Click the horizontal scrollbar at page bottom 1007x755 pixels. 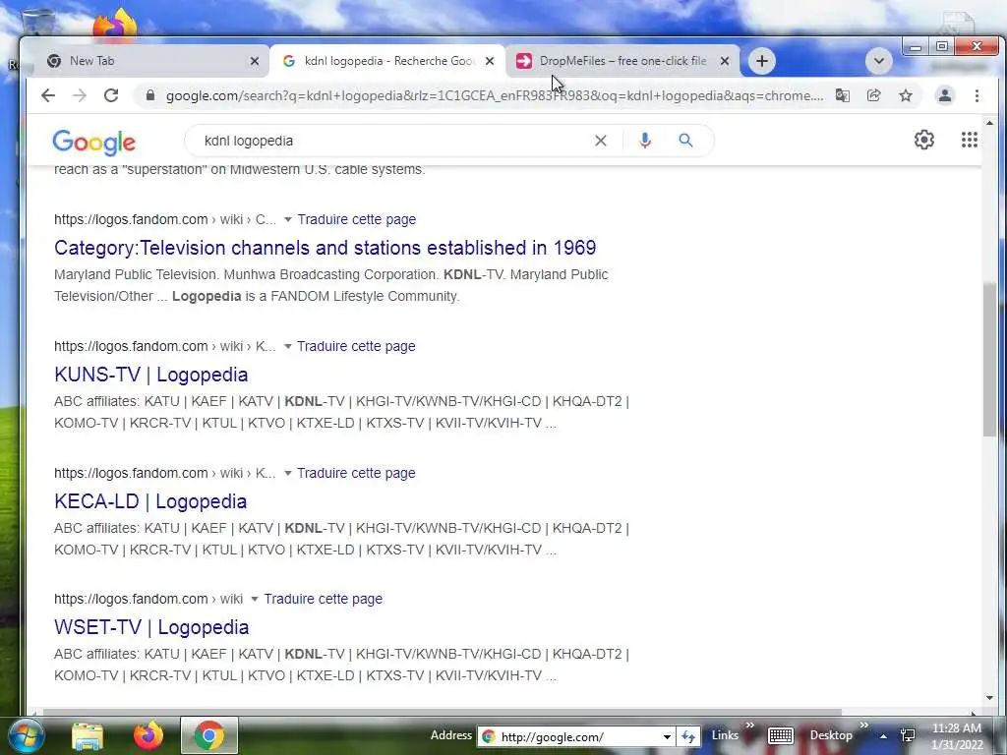(x=442, y=712)
